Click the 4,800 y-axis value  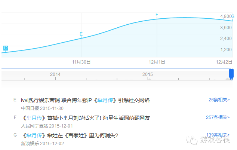226,16
